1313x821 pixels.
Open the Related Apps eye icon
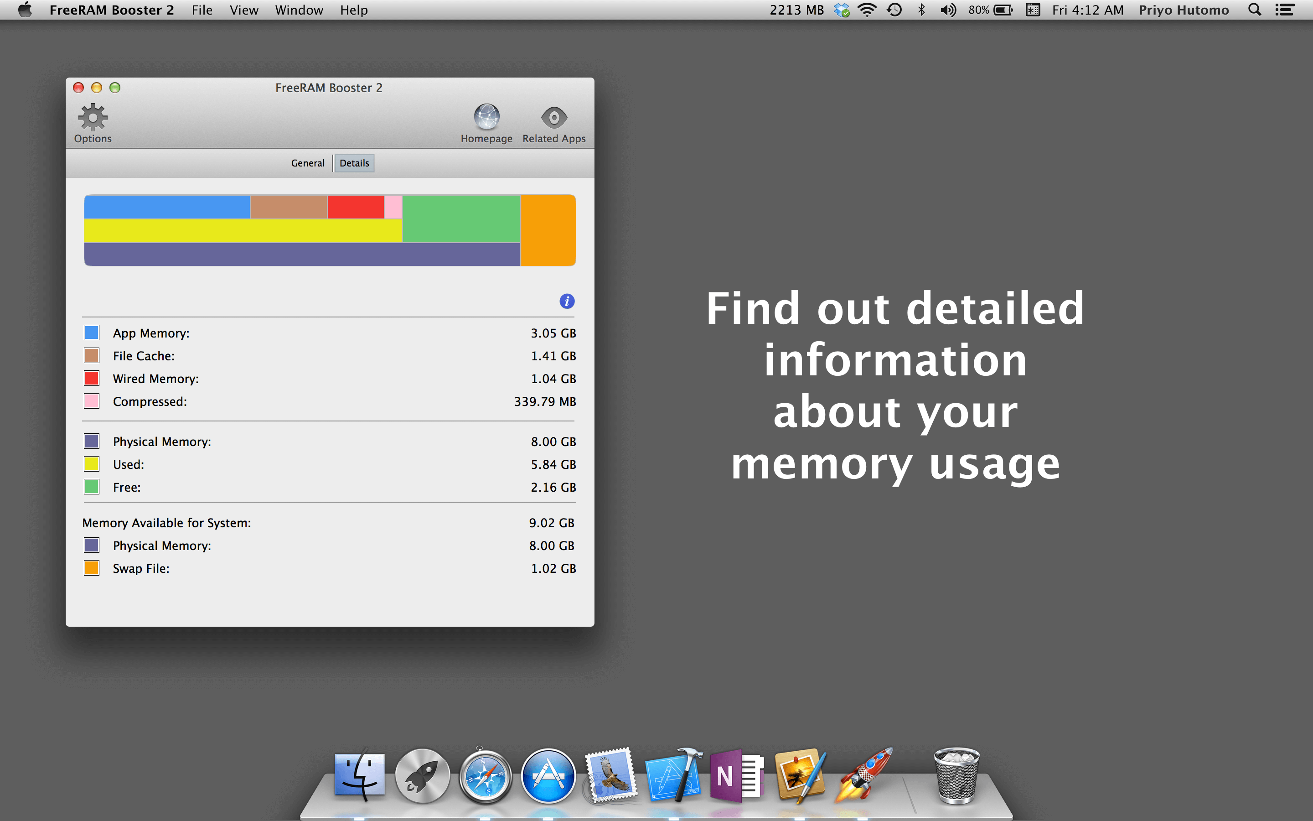point(554,117)
